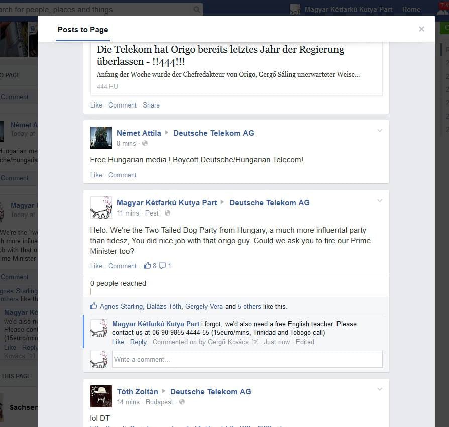Viewport: 449px width, 427px height.
Task: Click the 14 mins timestamp
Action: click(x=128, y=402)
